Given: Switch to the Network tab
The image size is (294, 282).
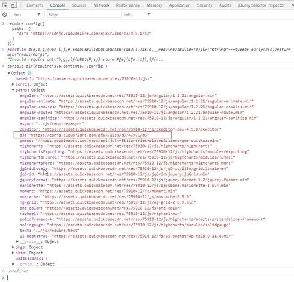Looking at the screenshot, I should [x=101, y=5].
